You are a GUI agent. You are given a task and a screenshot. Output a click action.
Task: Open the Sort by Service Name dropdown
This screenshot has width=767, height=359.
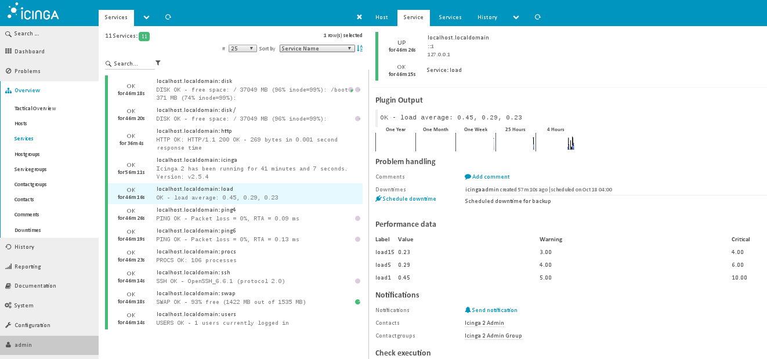pos(317,49)
